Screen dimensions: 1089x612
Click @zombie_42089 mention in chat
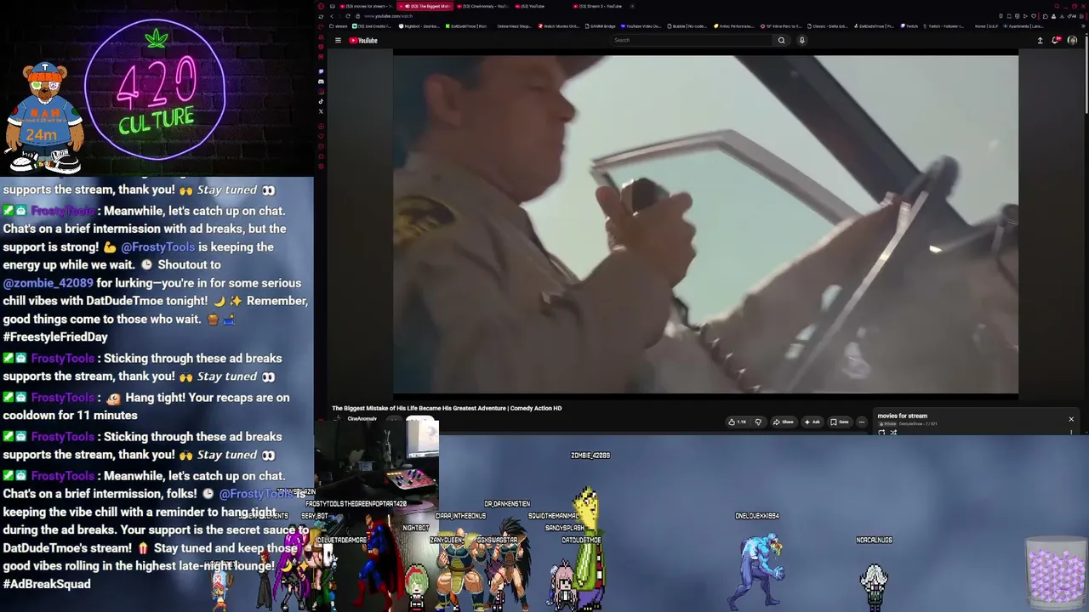pos(48,283)
